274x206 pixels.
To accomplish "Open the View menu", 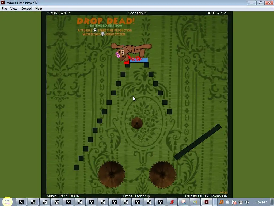I will (x=14, y=9).
